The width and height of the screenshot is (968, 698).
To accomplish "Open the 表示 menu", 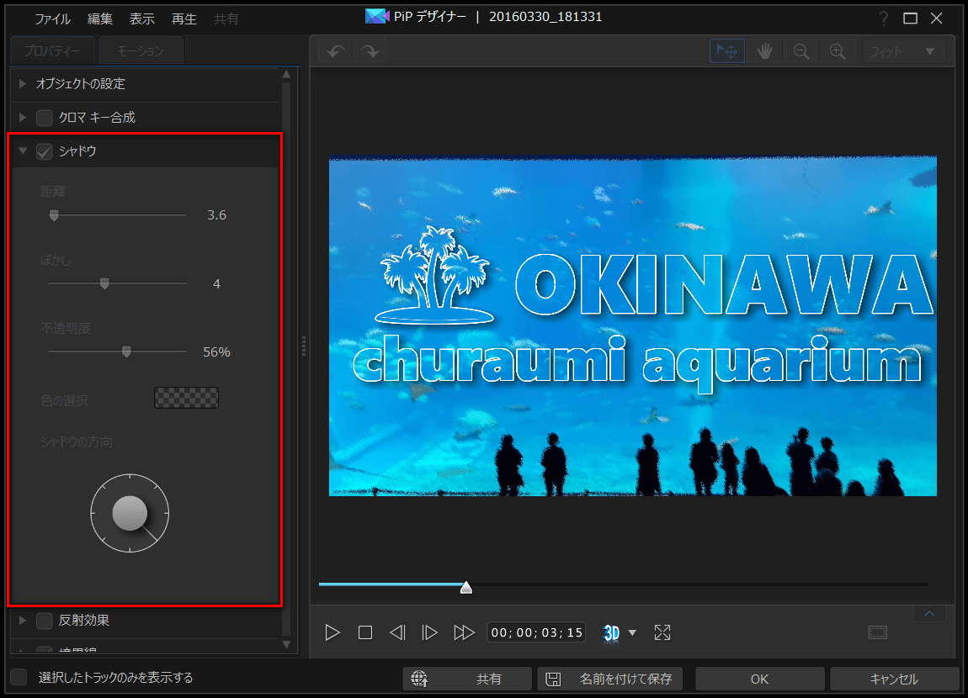I will click(142, 19).
